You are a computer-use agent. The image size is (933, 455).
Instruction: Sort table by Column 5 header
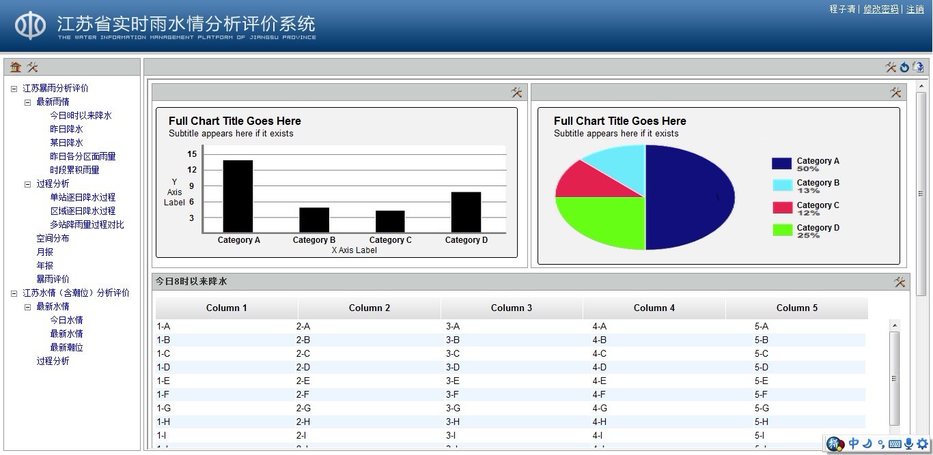[x=797, y=308]
